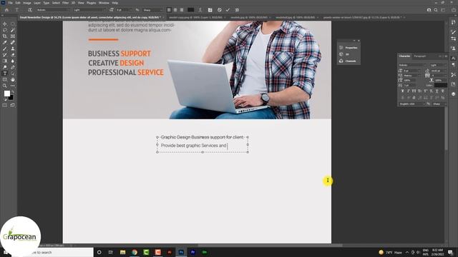Open the Edit Toolbar three-dots menu
The image size is (458, 257).
pyautogui.click(x=13, y=86)
